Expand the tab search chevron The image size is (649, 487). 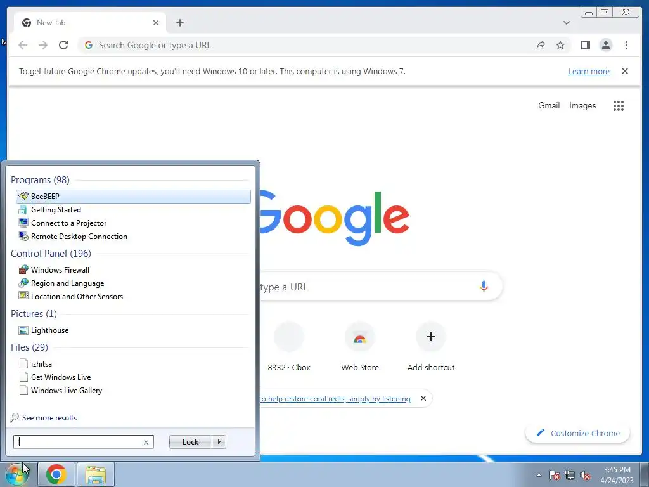coord(567,23)
